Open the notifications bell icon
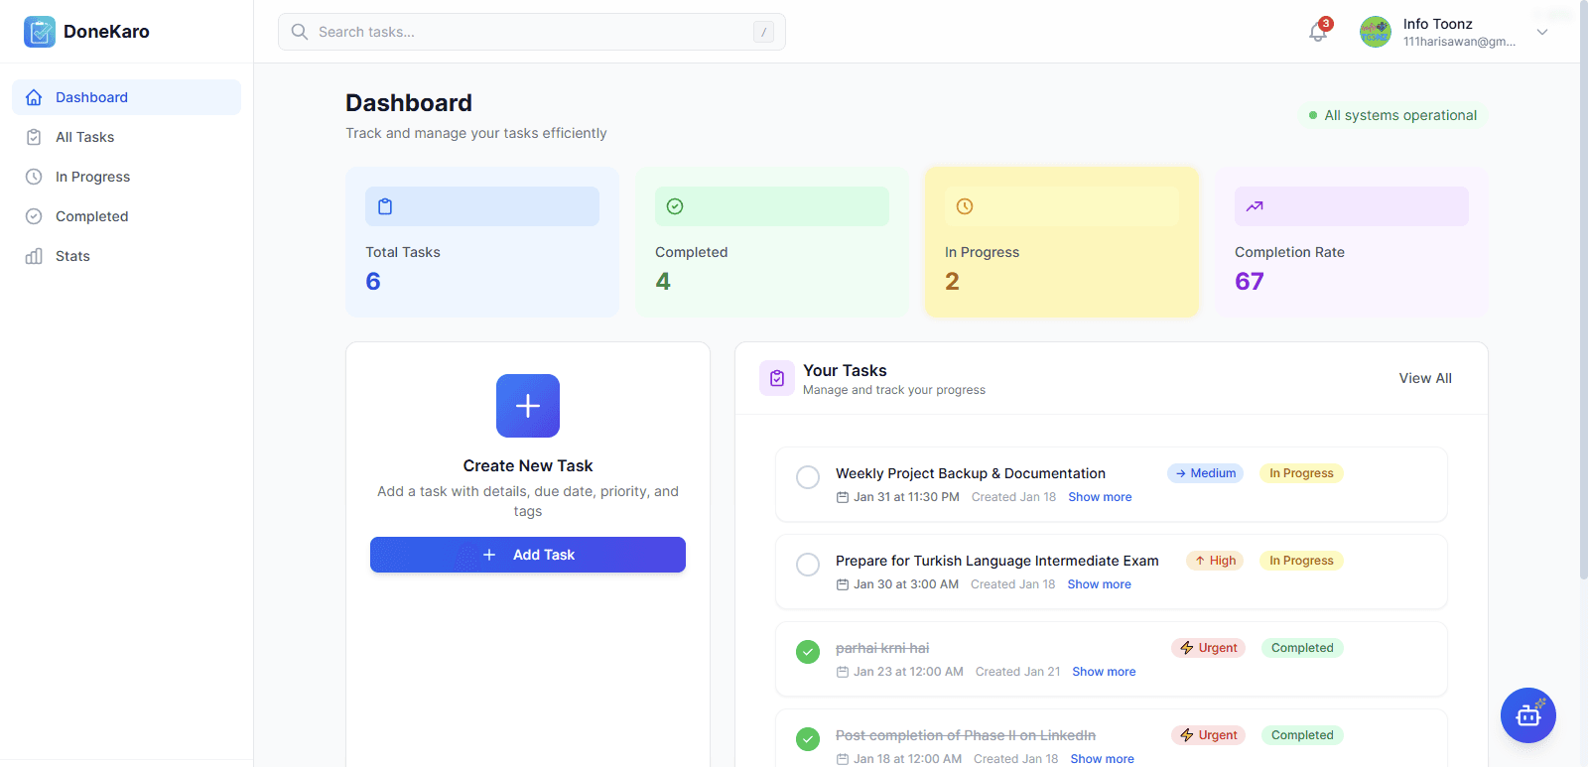This screenshot has height=767, width=1588. pos(1318,32)
